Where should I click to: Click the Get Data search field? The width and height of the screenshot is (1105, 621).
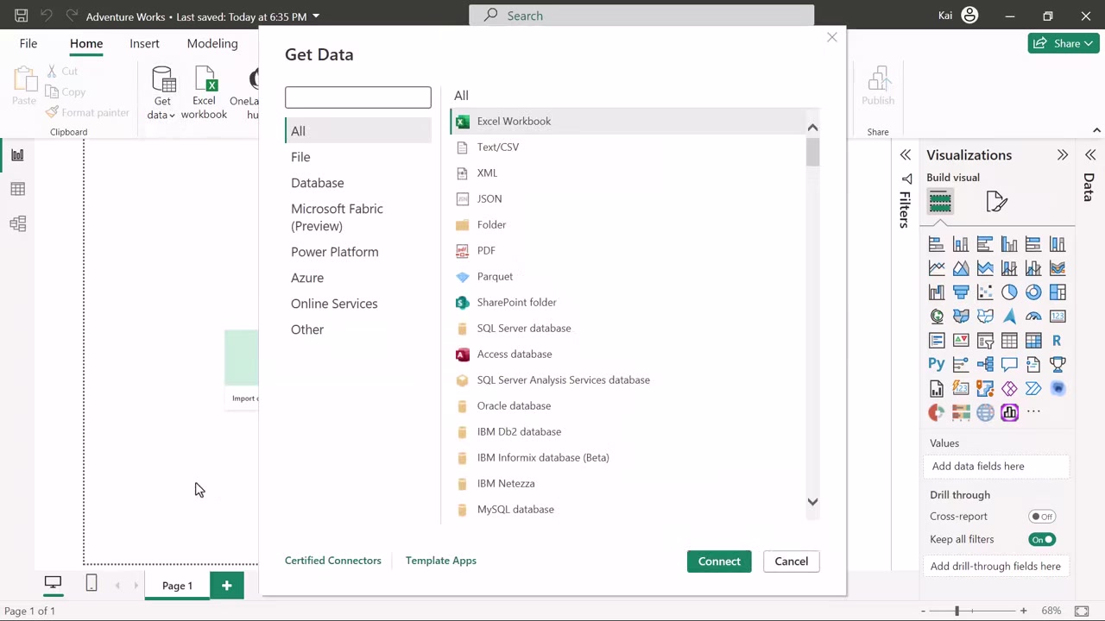coord(358,97)
